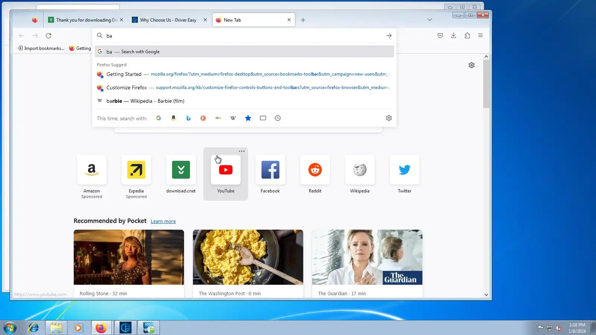Open the Extensions puzzle icon
Image resolution: width=596 pixels, height=335 pixels.
467,35
